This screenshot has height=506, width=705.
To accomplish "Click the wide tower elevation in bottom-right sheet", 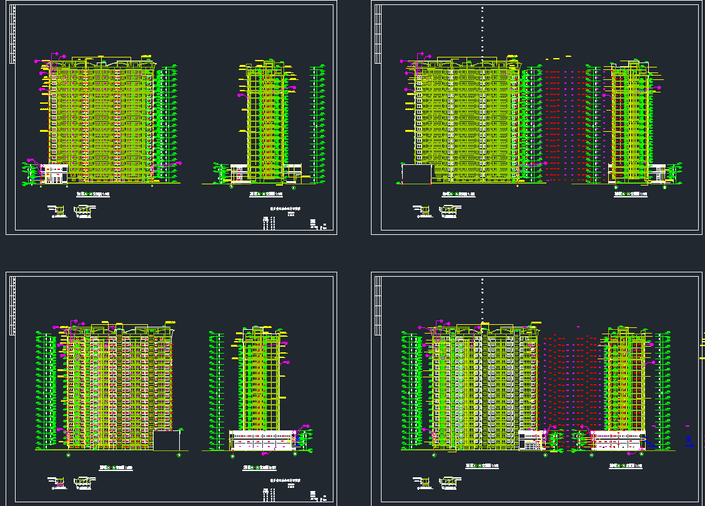I will pyautogui.click(x=484, y=387).
